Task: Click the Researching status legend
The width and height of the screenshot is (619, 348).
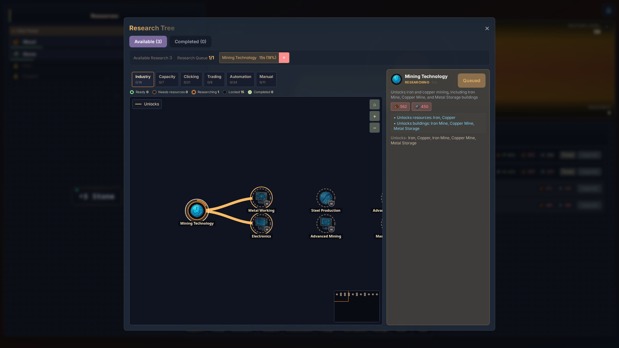Action: (205, 92)
